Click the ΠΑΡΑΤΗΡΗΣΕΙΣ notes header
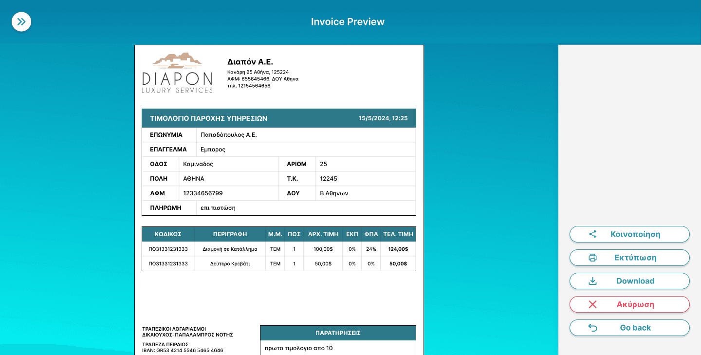The height and width of the screenshot is (355, 701). click(338, 333)
